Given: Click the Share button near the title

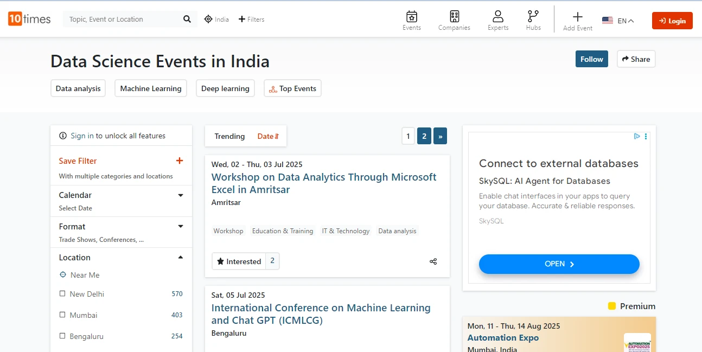Looking at the screenshot, I should click(x=636, y=59).
